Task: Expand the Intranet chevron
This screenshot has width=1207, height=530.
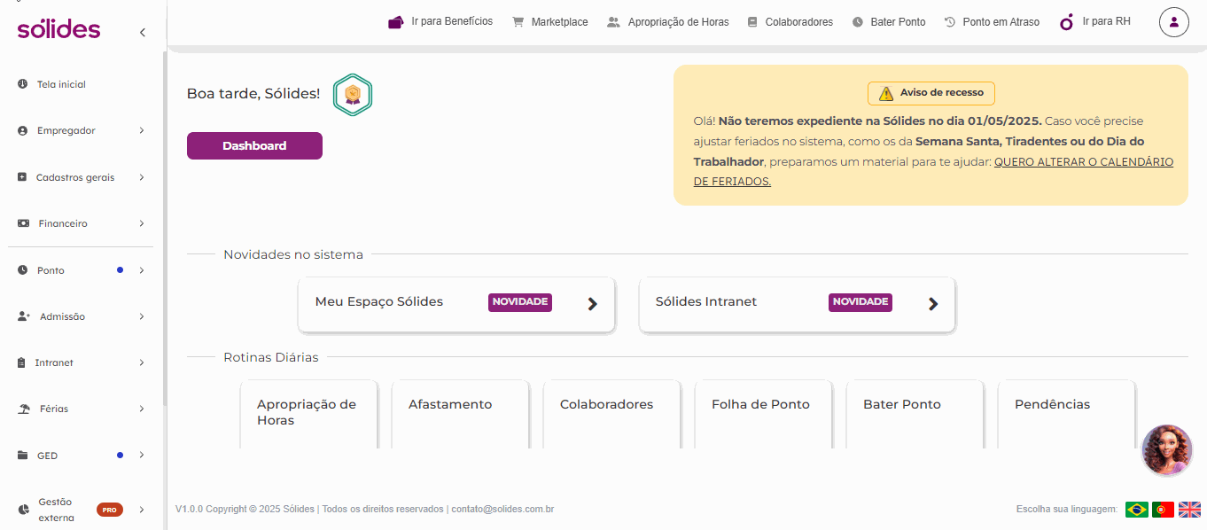Action: coord(142,362)
